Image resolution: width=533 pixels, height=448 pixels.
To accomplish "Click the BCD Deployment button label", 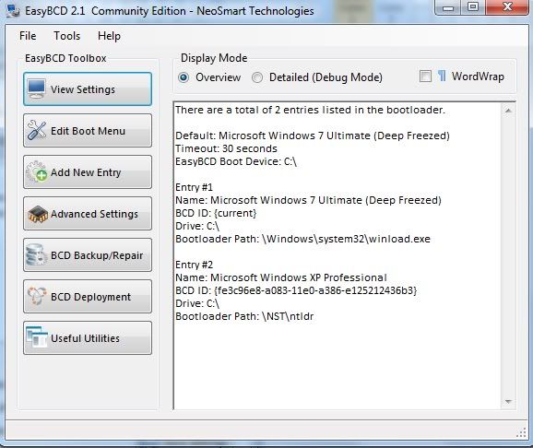I will click(x=90, y=297).
